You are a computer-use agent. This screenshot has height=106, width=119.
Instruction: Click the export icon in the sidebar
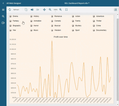[3, 23]
